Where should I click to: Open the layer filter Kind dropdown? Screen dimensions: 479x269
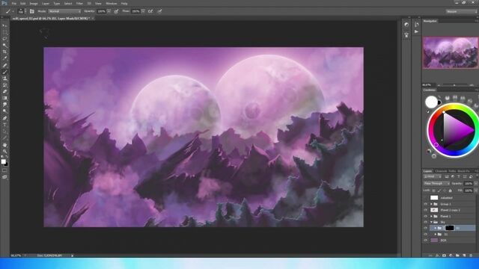click(433, 176)
